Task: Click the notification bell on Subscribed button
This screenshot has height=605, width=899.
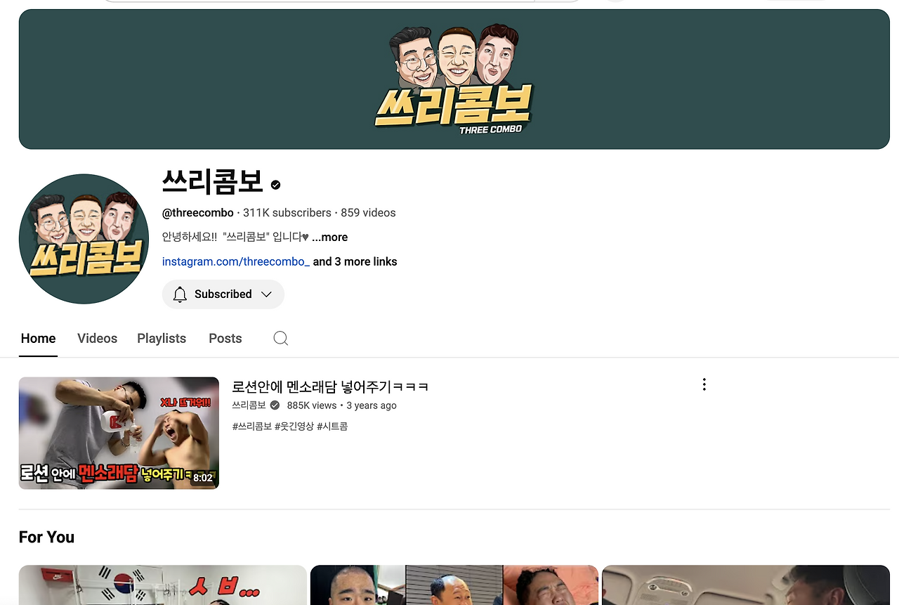Action: point(180,294)
